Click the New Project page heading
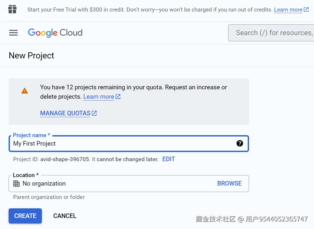Image resolution: width=314 pixels, height=229 pixels. 31,56
